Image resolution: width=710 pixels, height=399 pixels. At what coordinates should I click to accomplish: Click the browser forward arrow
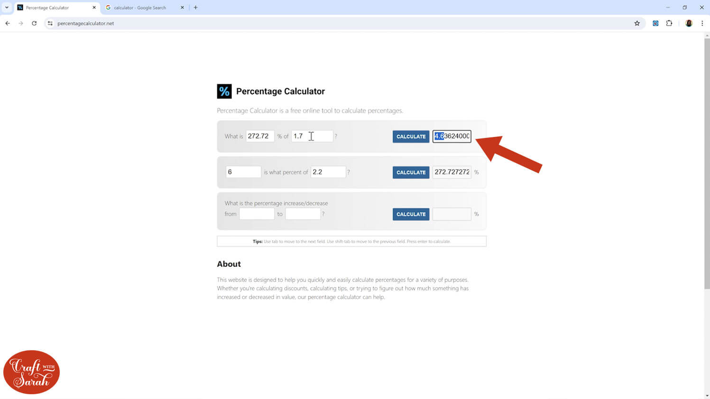click(x=21, y=23)
